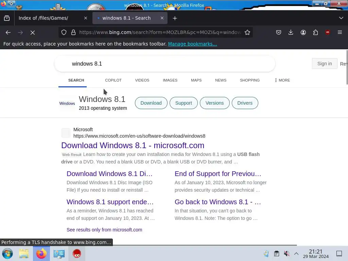
Task: Click the Firefox taskbar icon
Action: click(x=41, y=254)
